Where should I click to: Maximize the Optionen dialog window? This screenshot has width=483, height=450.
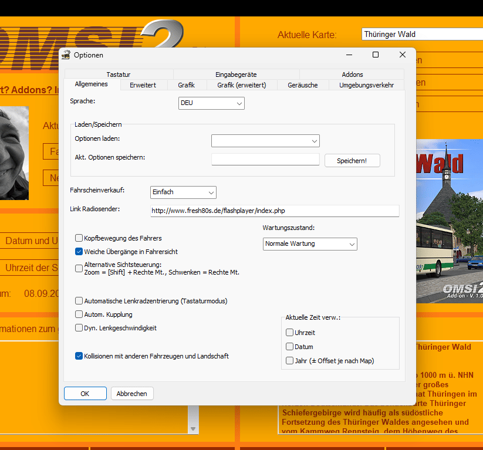click(x=376, y=55)
